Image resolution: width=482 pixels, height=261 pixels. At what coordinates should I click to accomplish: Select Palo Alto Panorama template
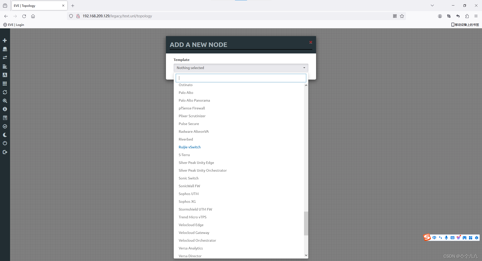click(x=239, y=100)
